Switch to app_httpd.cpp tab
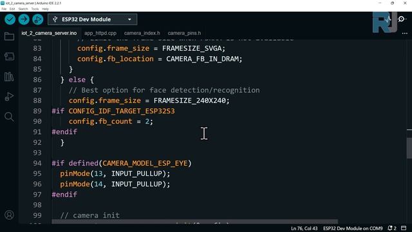This screenshot has width=412, height=232. [x=100, y=33]
